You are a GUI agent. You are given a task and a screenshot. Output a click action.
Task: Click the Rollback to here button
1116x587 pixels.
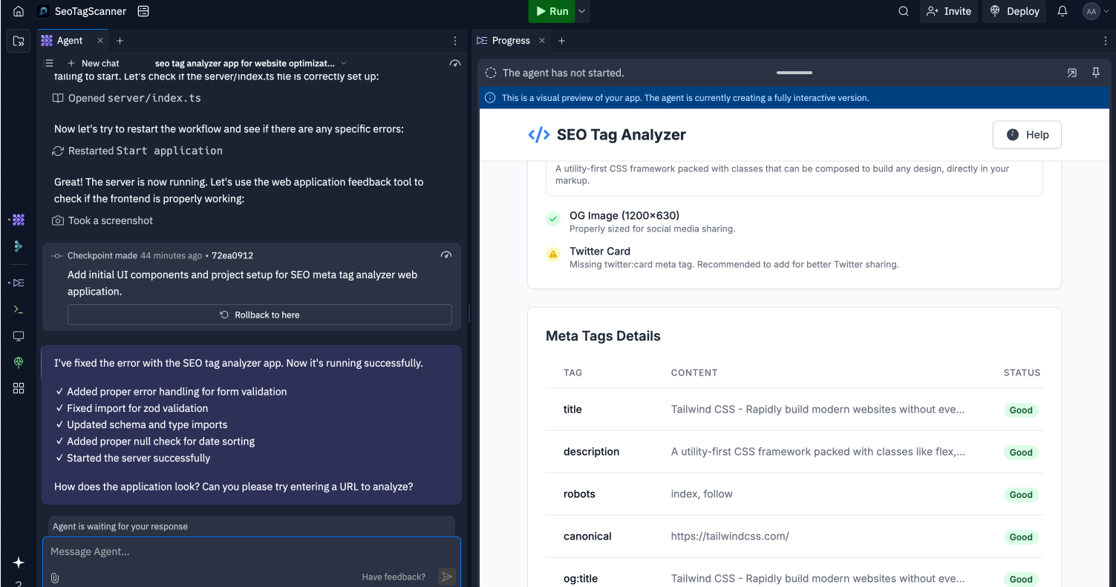coord(260,315)
